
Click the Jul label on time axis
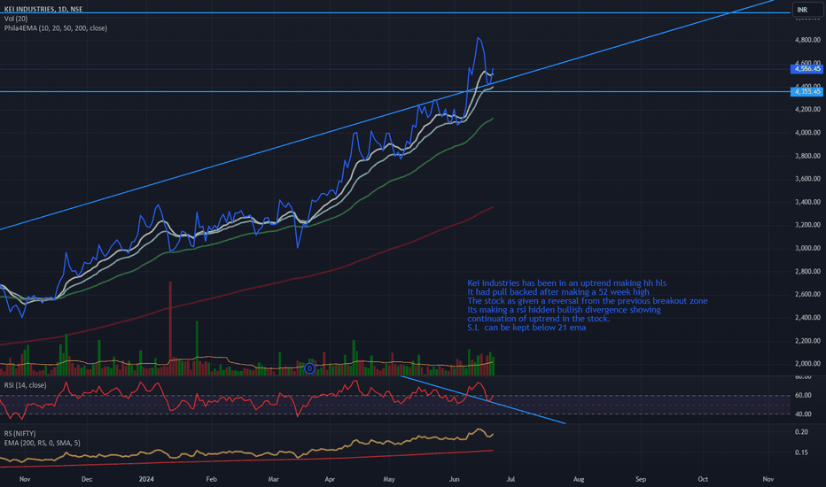click(x=510, y=479)
